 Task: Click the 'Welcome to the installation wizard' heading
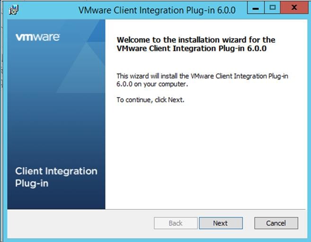(196, 44)
